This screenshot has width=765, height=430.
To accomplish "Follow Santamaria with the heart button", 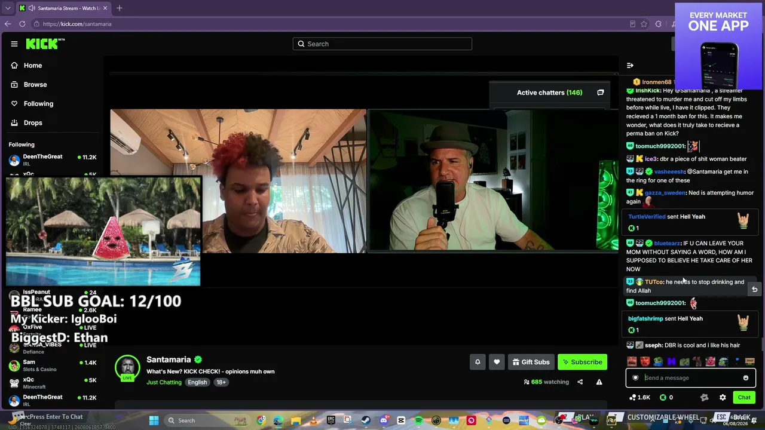I will [x=497, y=362].
